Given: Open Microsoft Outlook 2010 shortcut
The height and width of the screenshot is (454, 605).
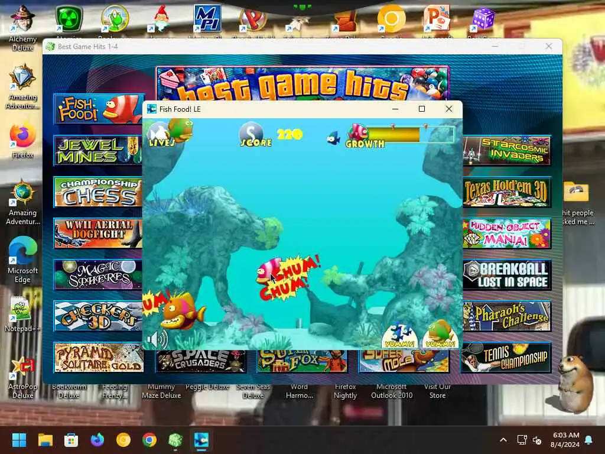Looking at the screenshot, I should 392,391.
